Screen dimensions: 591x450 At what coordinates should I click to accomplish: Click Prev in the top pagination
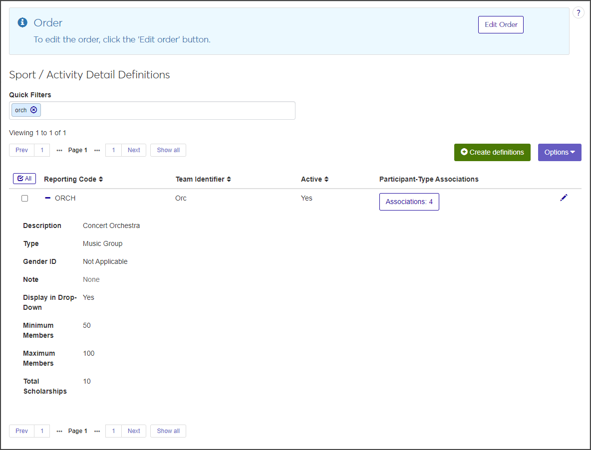tap(21, 150)
